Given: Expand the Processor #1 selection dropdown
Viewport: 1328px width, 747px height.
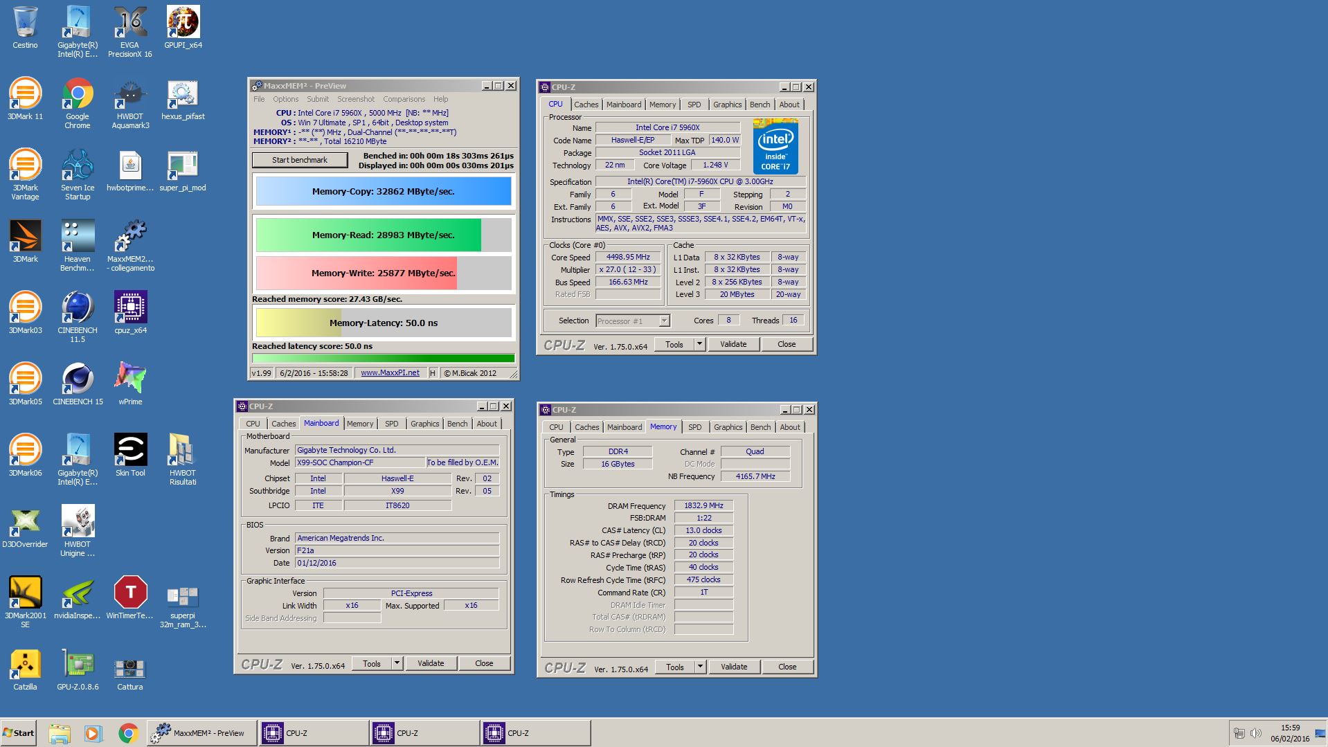Looking at the screenshot, I should click(x=664, y=321).
